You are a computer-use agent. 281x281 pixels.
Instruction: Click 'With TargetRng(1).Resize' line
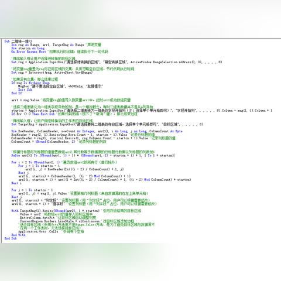(x=76, y=211)
